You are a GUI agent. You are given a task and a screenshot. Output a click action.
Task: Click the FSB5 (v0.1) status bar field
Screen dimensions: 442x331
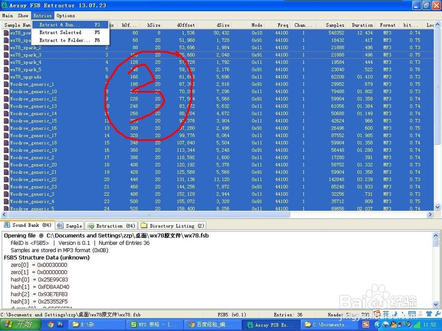pyautogui.click(x=232, y=315)
